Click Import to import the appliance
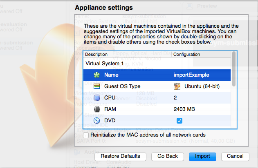Image resolution: width=258 pixels, height=168 pixels. (x=202, y=156)
